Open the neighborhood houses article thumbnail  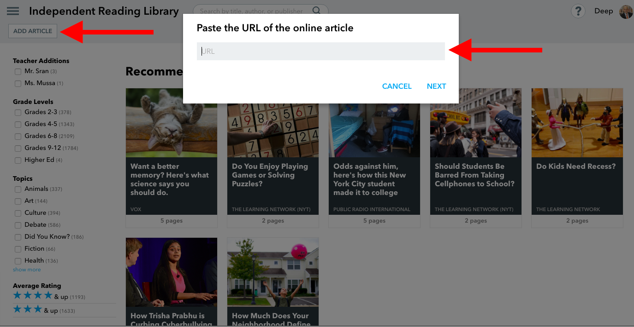click(273, 272)
